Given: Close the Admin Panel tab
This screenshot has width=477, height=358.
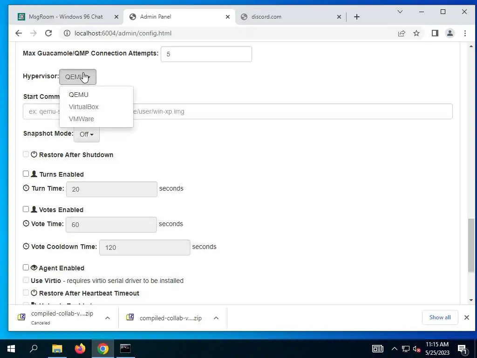Looking at the screenshot, I should click(227, 17).
